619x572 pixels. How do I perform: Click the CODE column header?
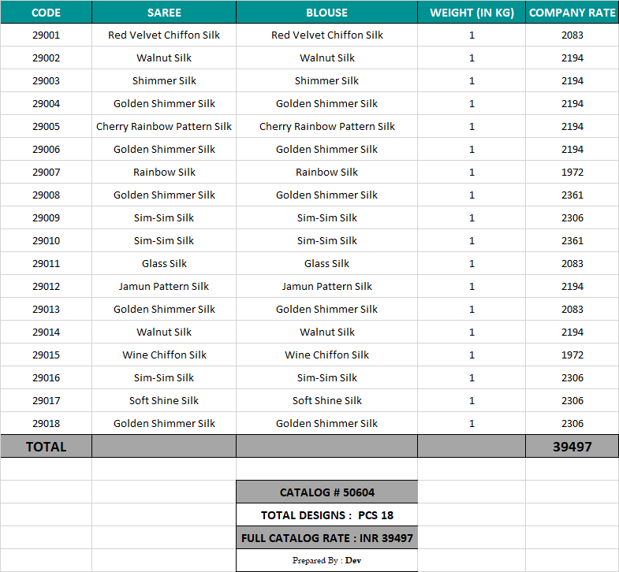click(46, 13)
